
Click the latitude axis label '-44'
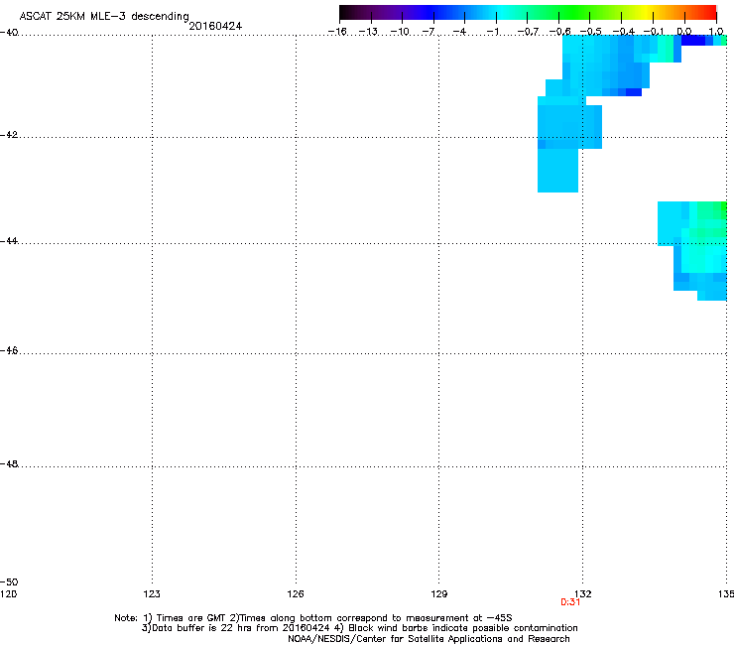[9, 241]
